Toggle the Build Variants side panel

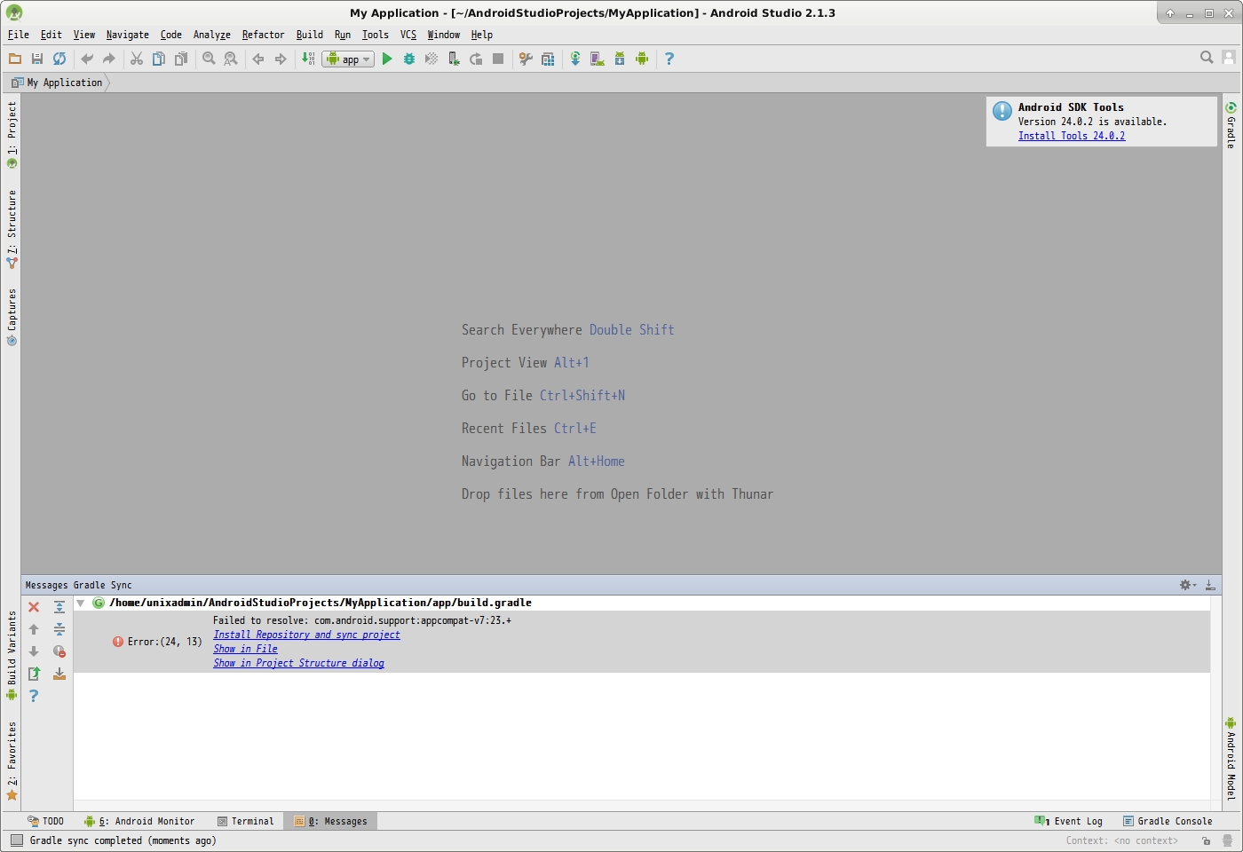12,652
